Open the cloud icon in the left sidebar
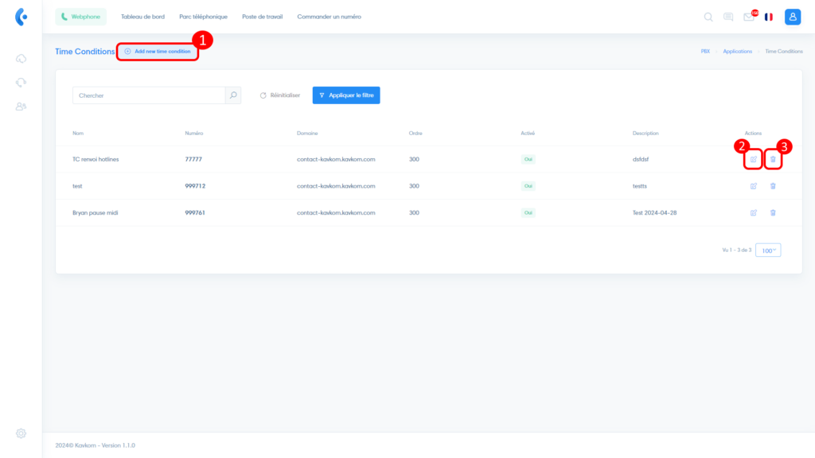The height and width of the screenshot is (458, 815). point(21,58)
